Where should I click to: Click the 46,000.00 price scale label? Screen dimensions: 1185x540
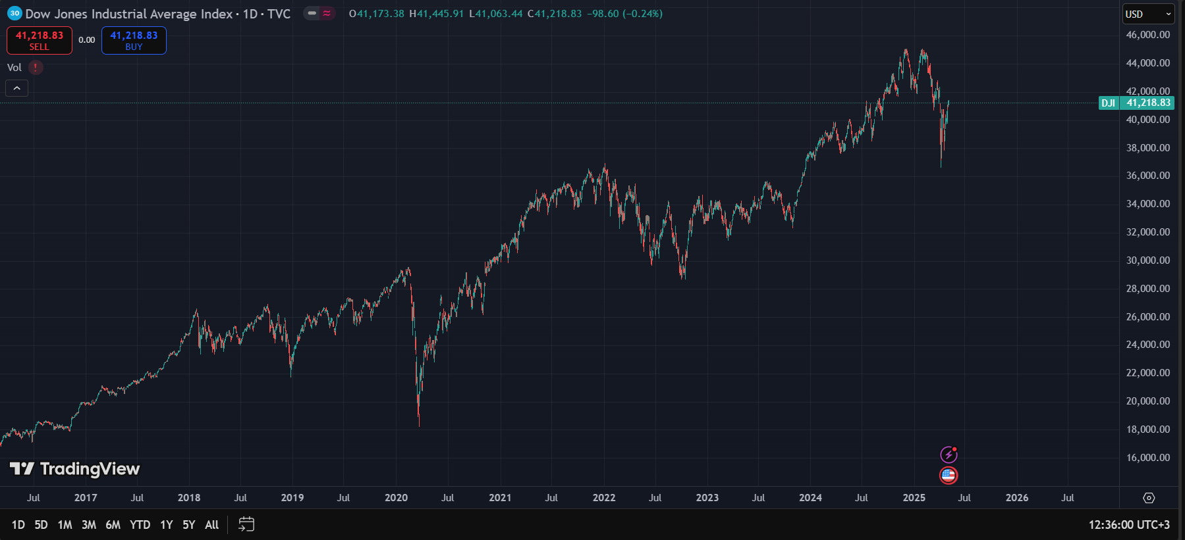pos(1148,35)
